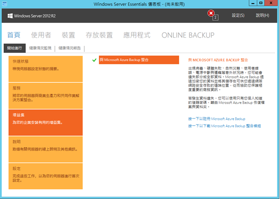Select the 設定 category tile at bottom

(x=45, y=176)
